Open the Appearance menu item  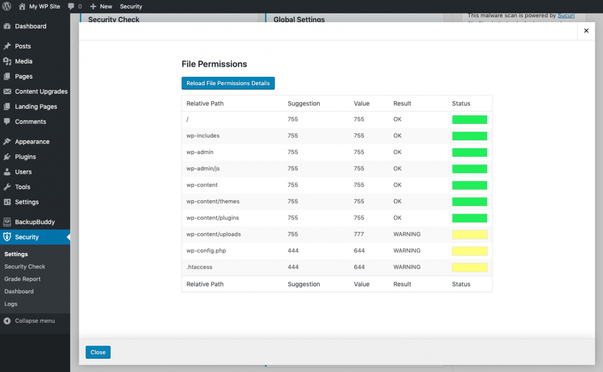[x=32, y=142]
